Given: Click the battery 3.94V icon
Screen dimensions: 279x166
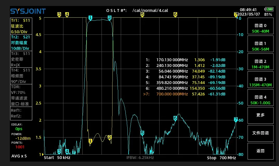Looking at the screenshot, I should coord(269,9).
